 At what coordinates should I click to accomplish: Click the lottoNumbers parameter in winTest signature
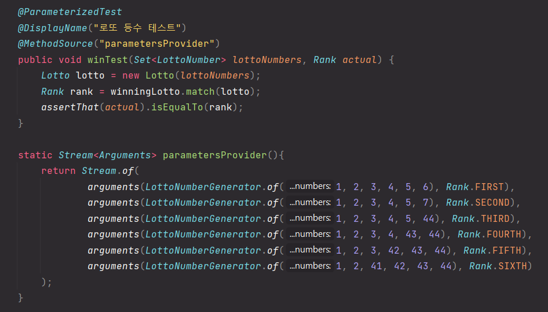click(267, 60)
